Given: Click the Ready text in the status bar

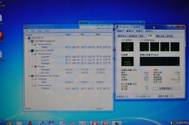Looking at the screenshot, I should coord(28,109).
